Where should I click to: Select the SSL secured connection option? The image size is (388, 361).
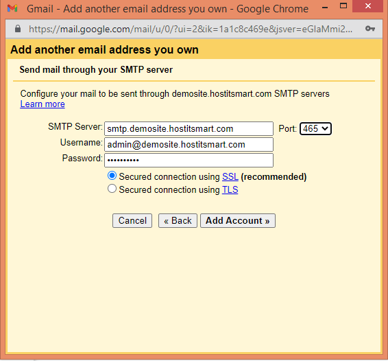coord(112,176)
